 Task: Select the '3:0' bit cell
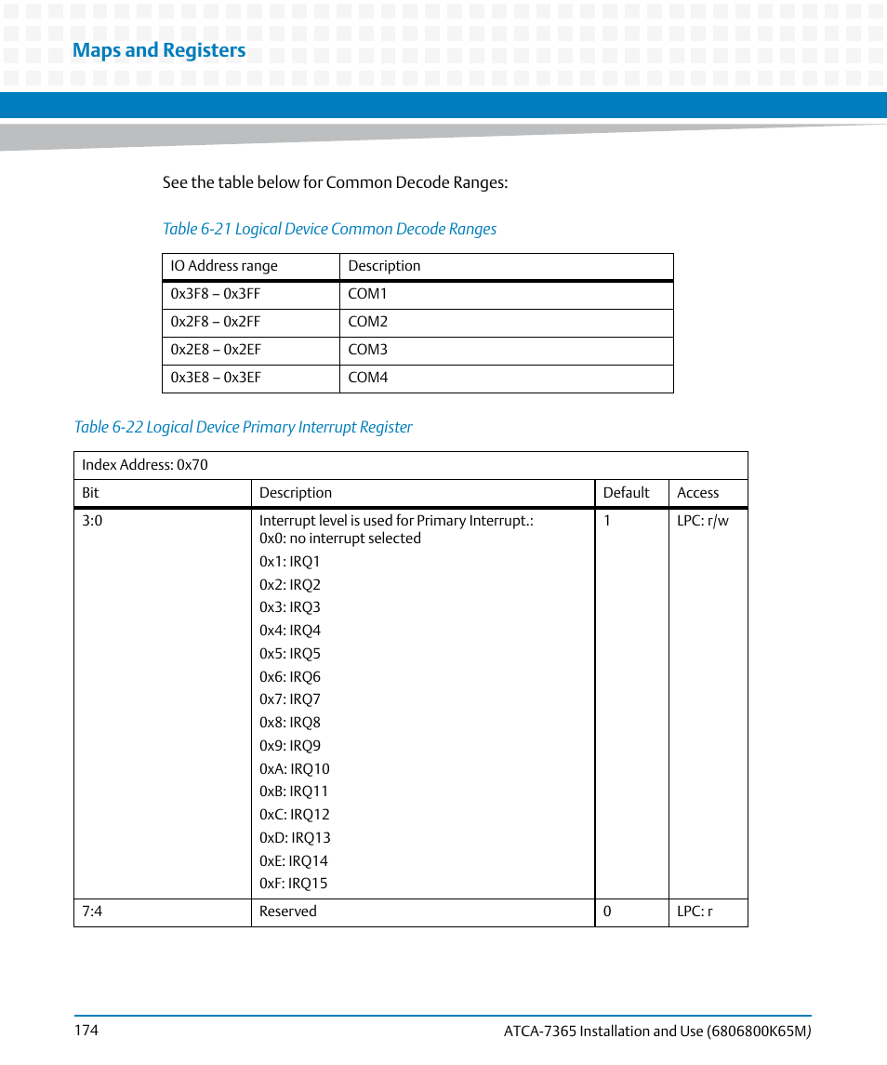(163, 704)
